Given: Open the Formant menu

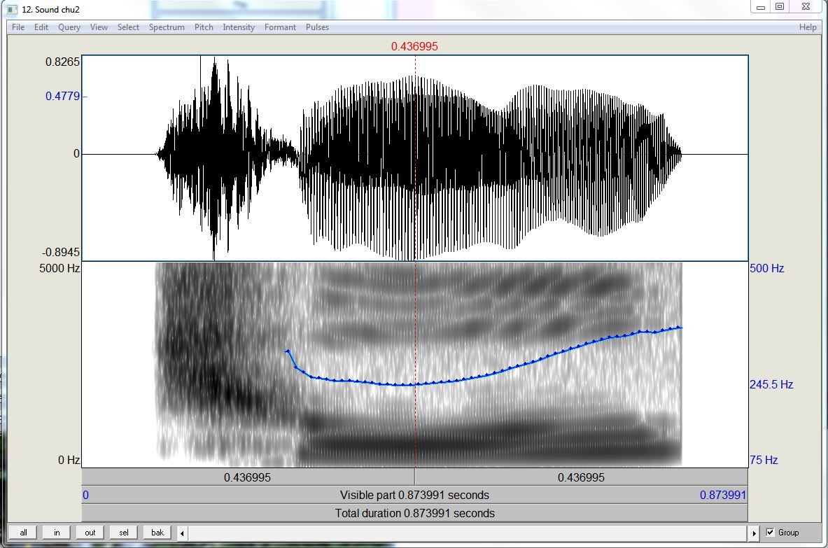Looking at the screenshot, I should pos(281,27).
